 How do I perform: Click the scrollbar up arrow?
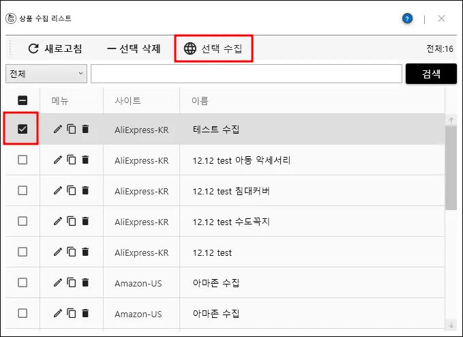point(451,120)
